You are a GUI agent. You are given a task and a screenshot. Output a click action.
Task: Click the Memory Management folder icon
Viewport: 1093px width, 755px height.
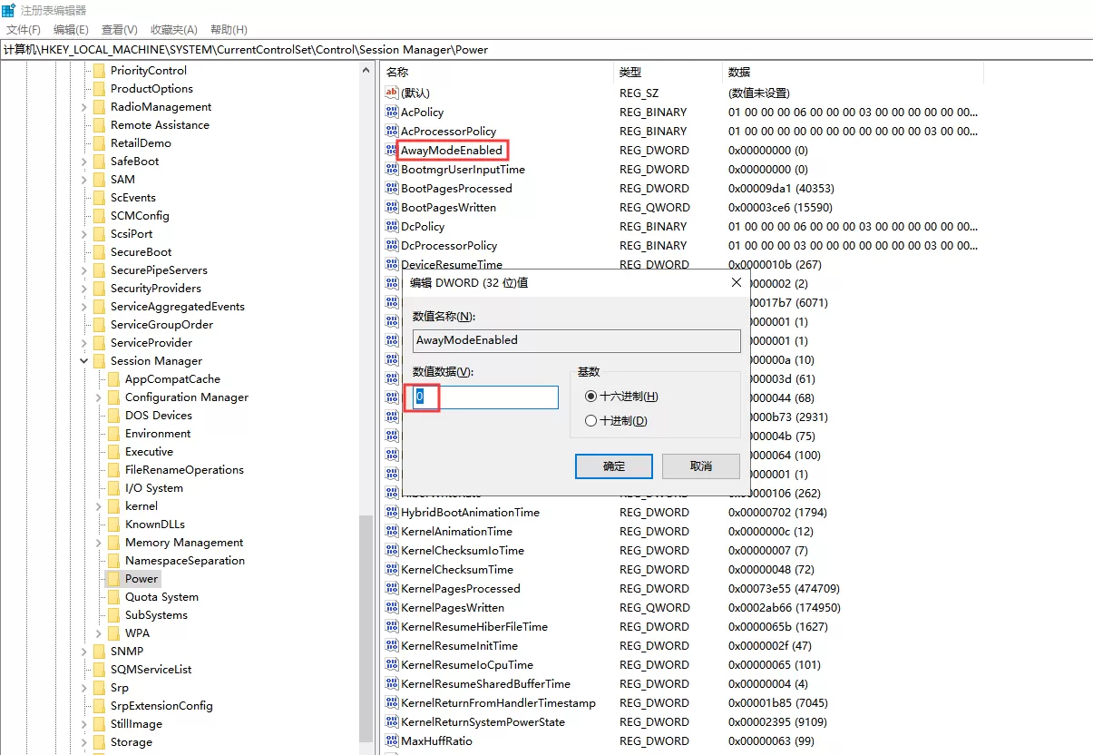113,543
